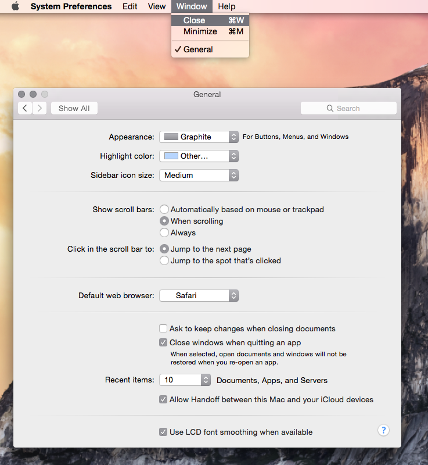Click the light blue highlight color swatch
Viewport: 428px width, 465px height.
171,156
